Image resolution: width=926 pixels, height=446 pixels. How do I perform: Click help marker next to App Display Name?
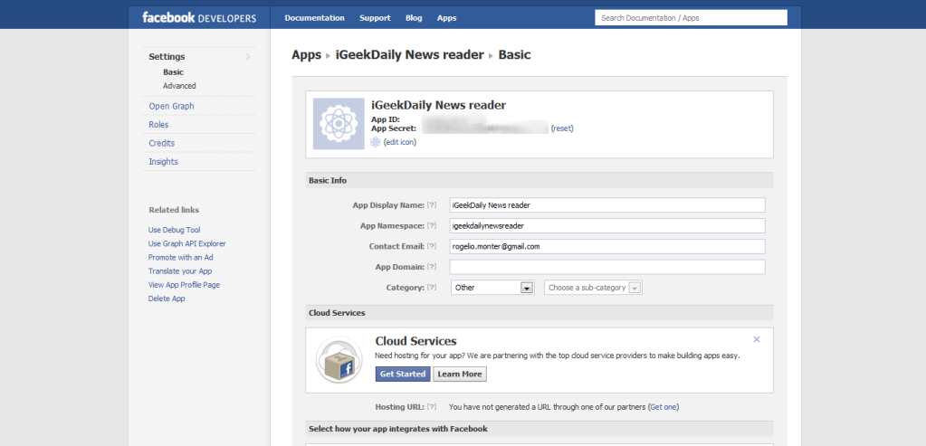(432, 205)
